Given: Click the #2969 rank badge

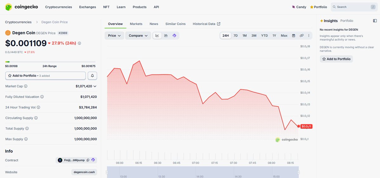Looking at the screenshot, I should [x=63, y=33].
